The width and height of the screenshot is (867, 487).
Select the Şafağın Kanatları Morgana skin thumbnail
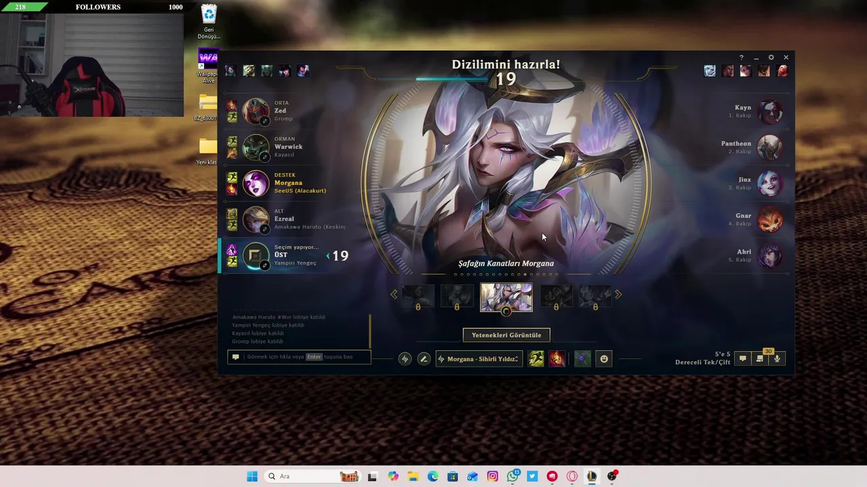[x=507, y=298]
